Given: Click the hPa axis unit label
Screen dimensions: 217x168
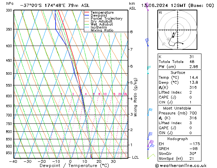Looking at the screenshot, I should click(10, 3).
